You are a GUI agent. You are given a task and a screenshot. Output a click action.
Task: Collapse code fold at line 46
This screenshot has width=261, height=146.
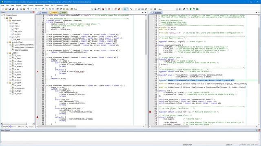(x=45, y=86)
